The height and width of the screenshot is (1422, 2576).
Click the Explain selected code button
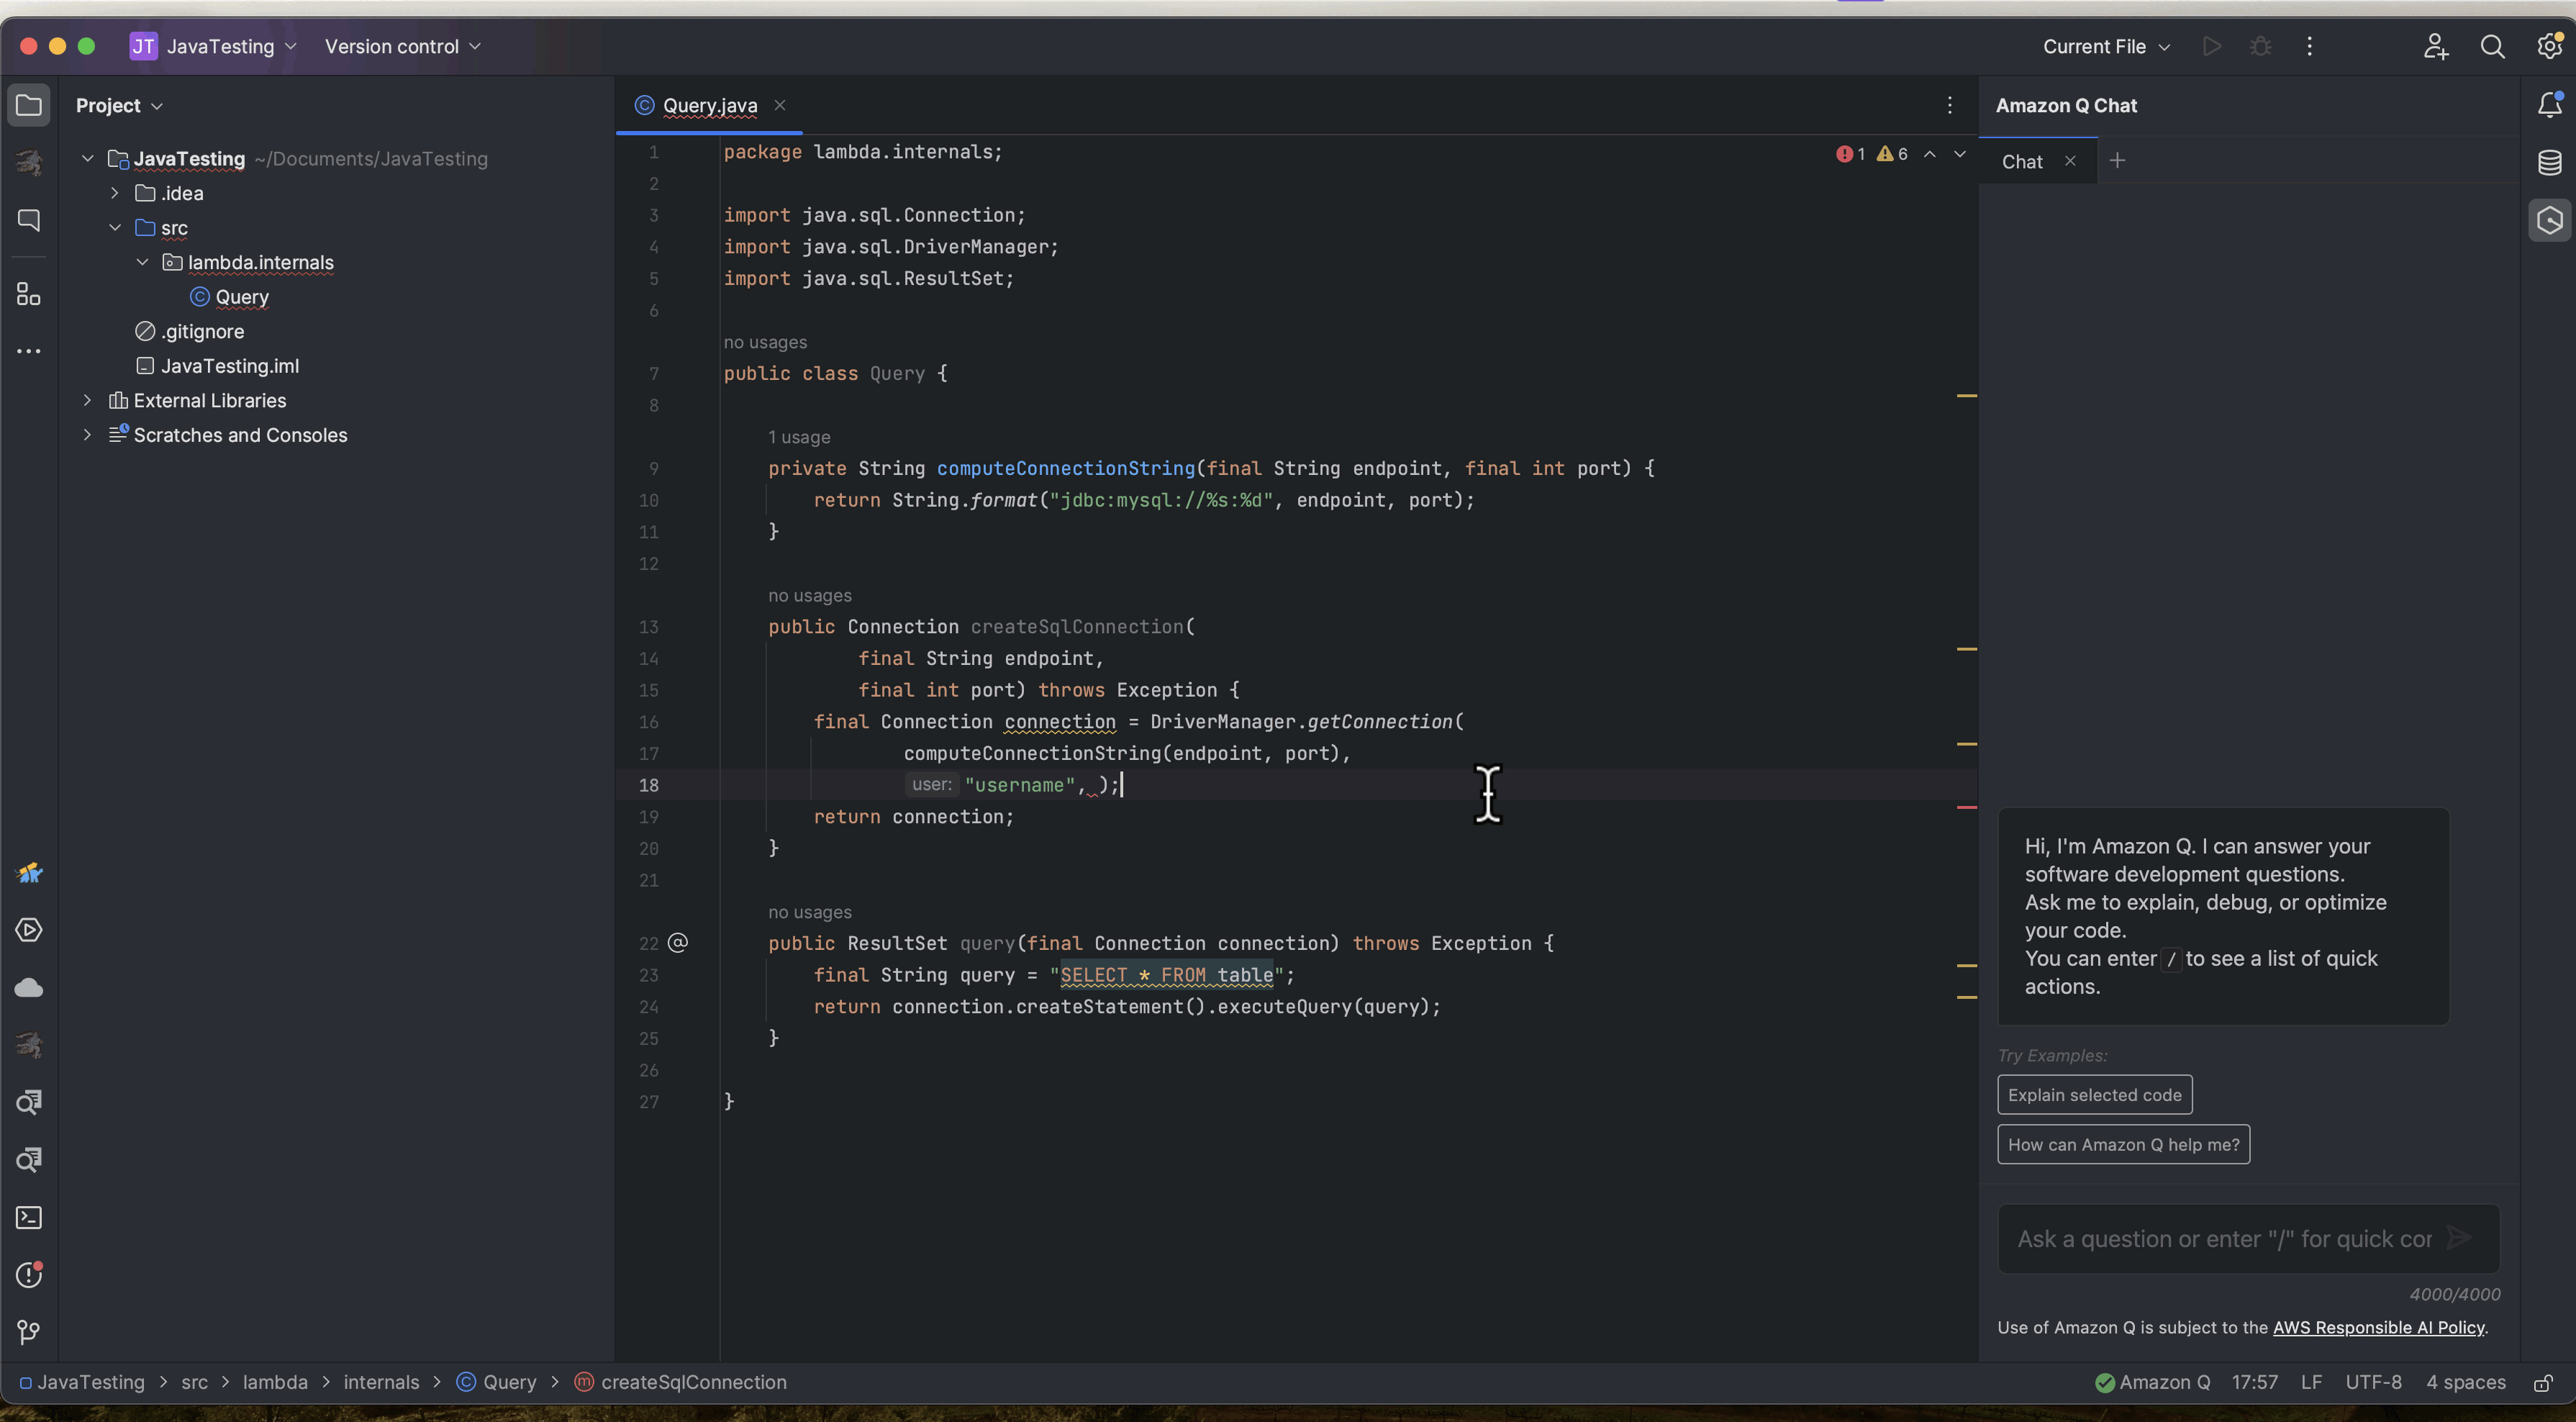point(2095,1095)
